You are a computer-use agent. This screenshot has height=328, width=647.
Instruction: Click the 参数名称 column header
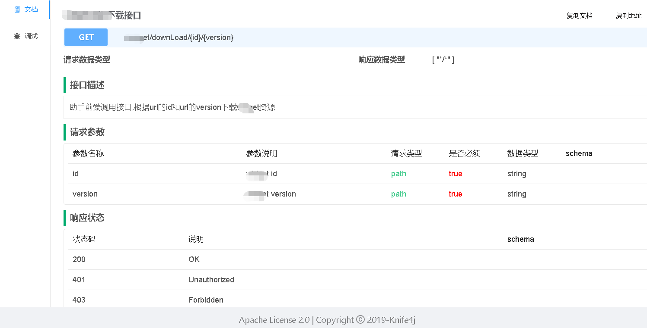point(88,153)
